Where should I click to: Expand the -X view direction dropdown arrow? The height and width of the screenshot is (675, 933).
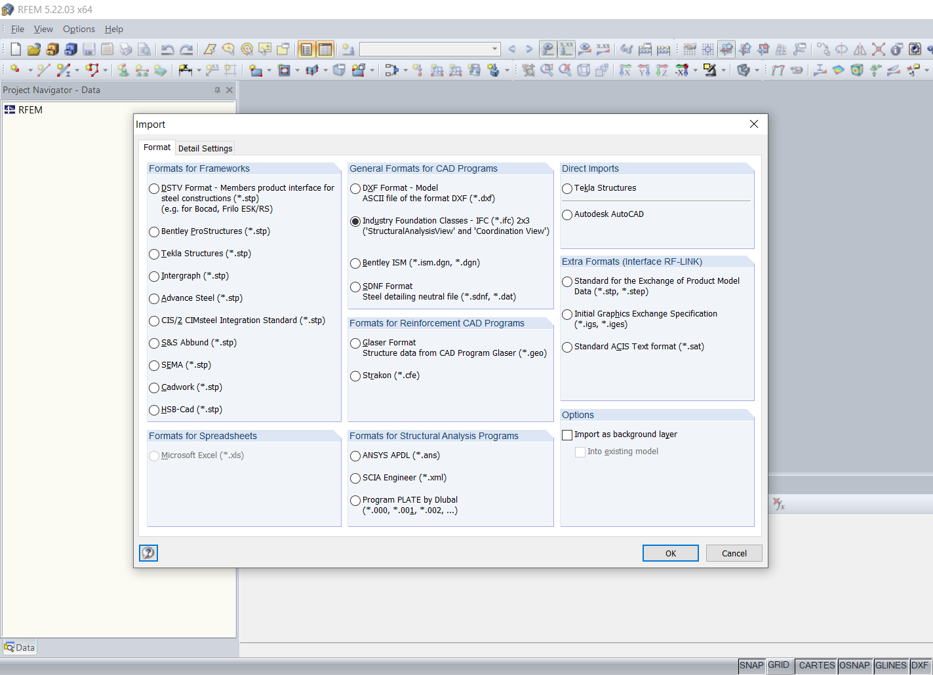tap(694, 69)
